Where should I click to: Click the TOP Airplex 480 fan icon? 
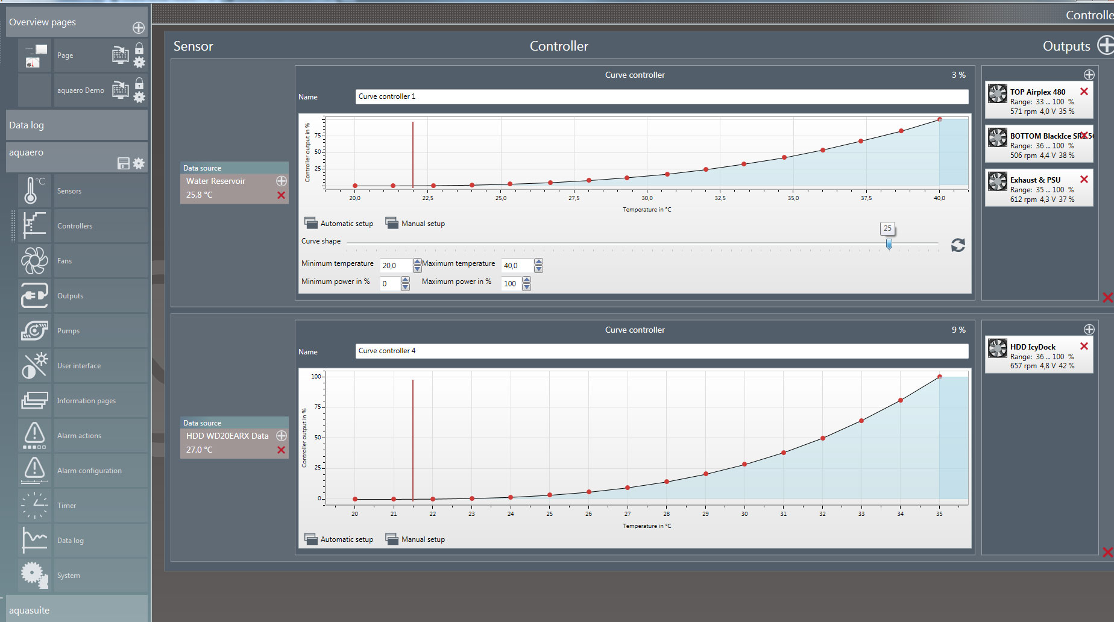tap(998, 93)
